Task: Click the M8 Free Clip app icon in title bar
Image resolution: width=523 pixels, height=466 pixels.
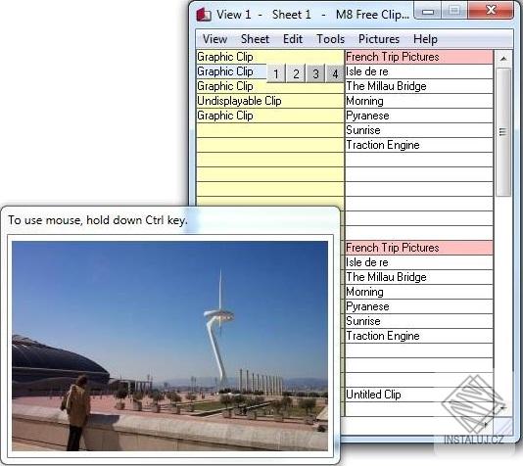Action: point(204,15)
